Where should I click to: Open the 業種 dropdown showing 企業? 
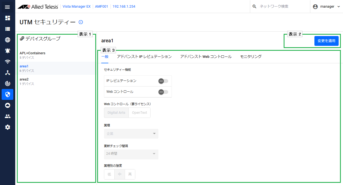point(131,134)
